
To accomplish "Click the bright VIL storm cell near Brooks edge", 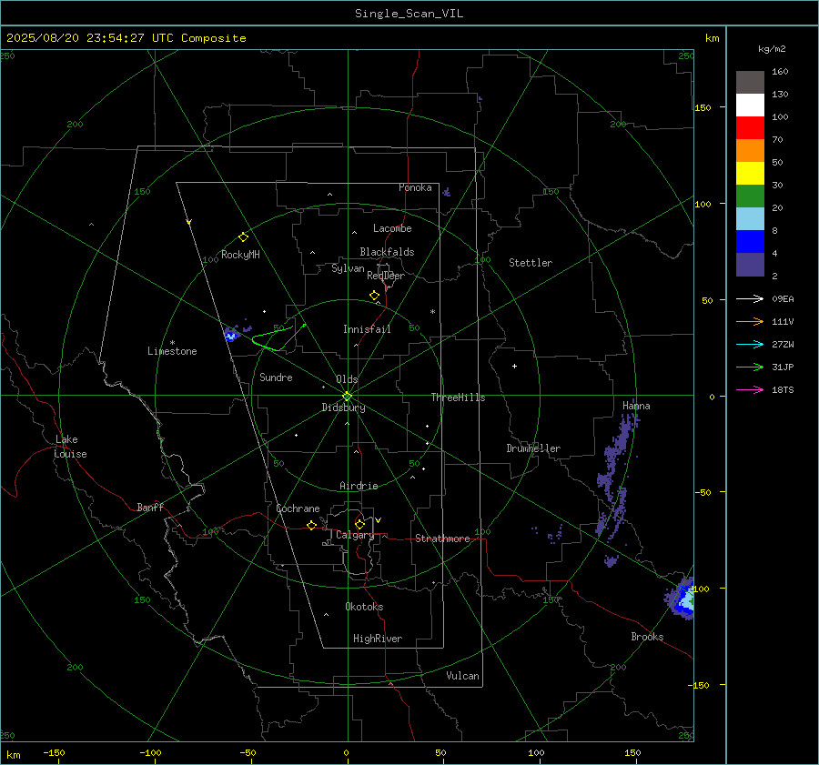I will click(682, 599).
